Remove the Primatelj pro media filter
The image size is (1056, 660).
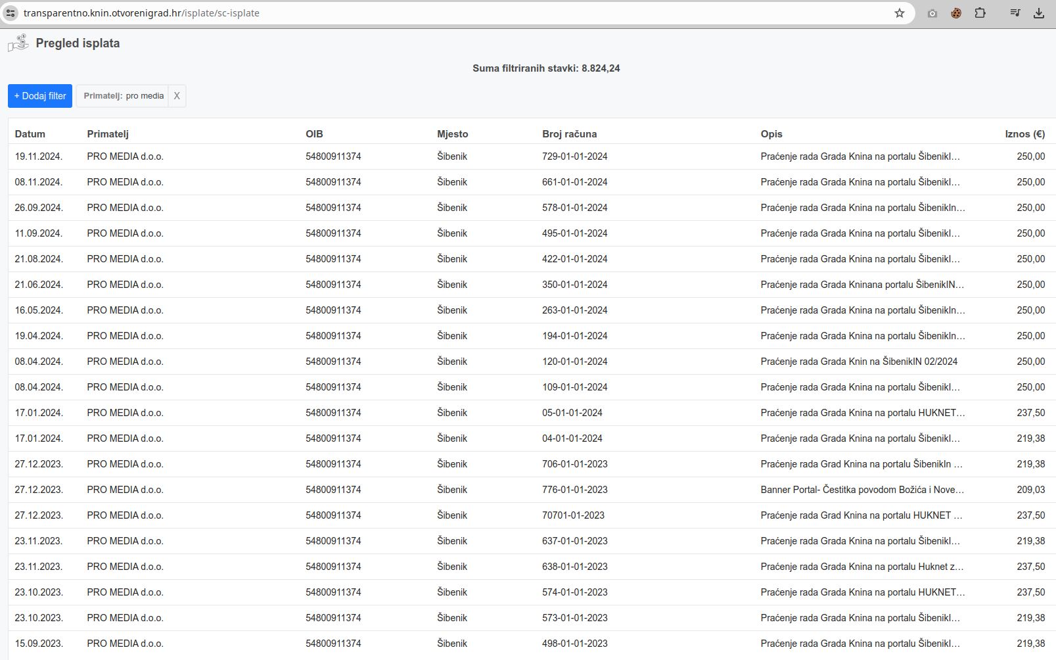tap(177, 96)
